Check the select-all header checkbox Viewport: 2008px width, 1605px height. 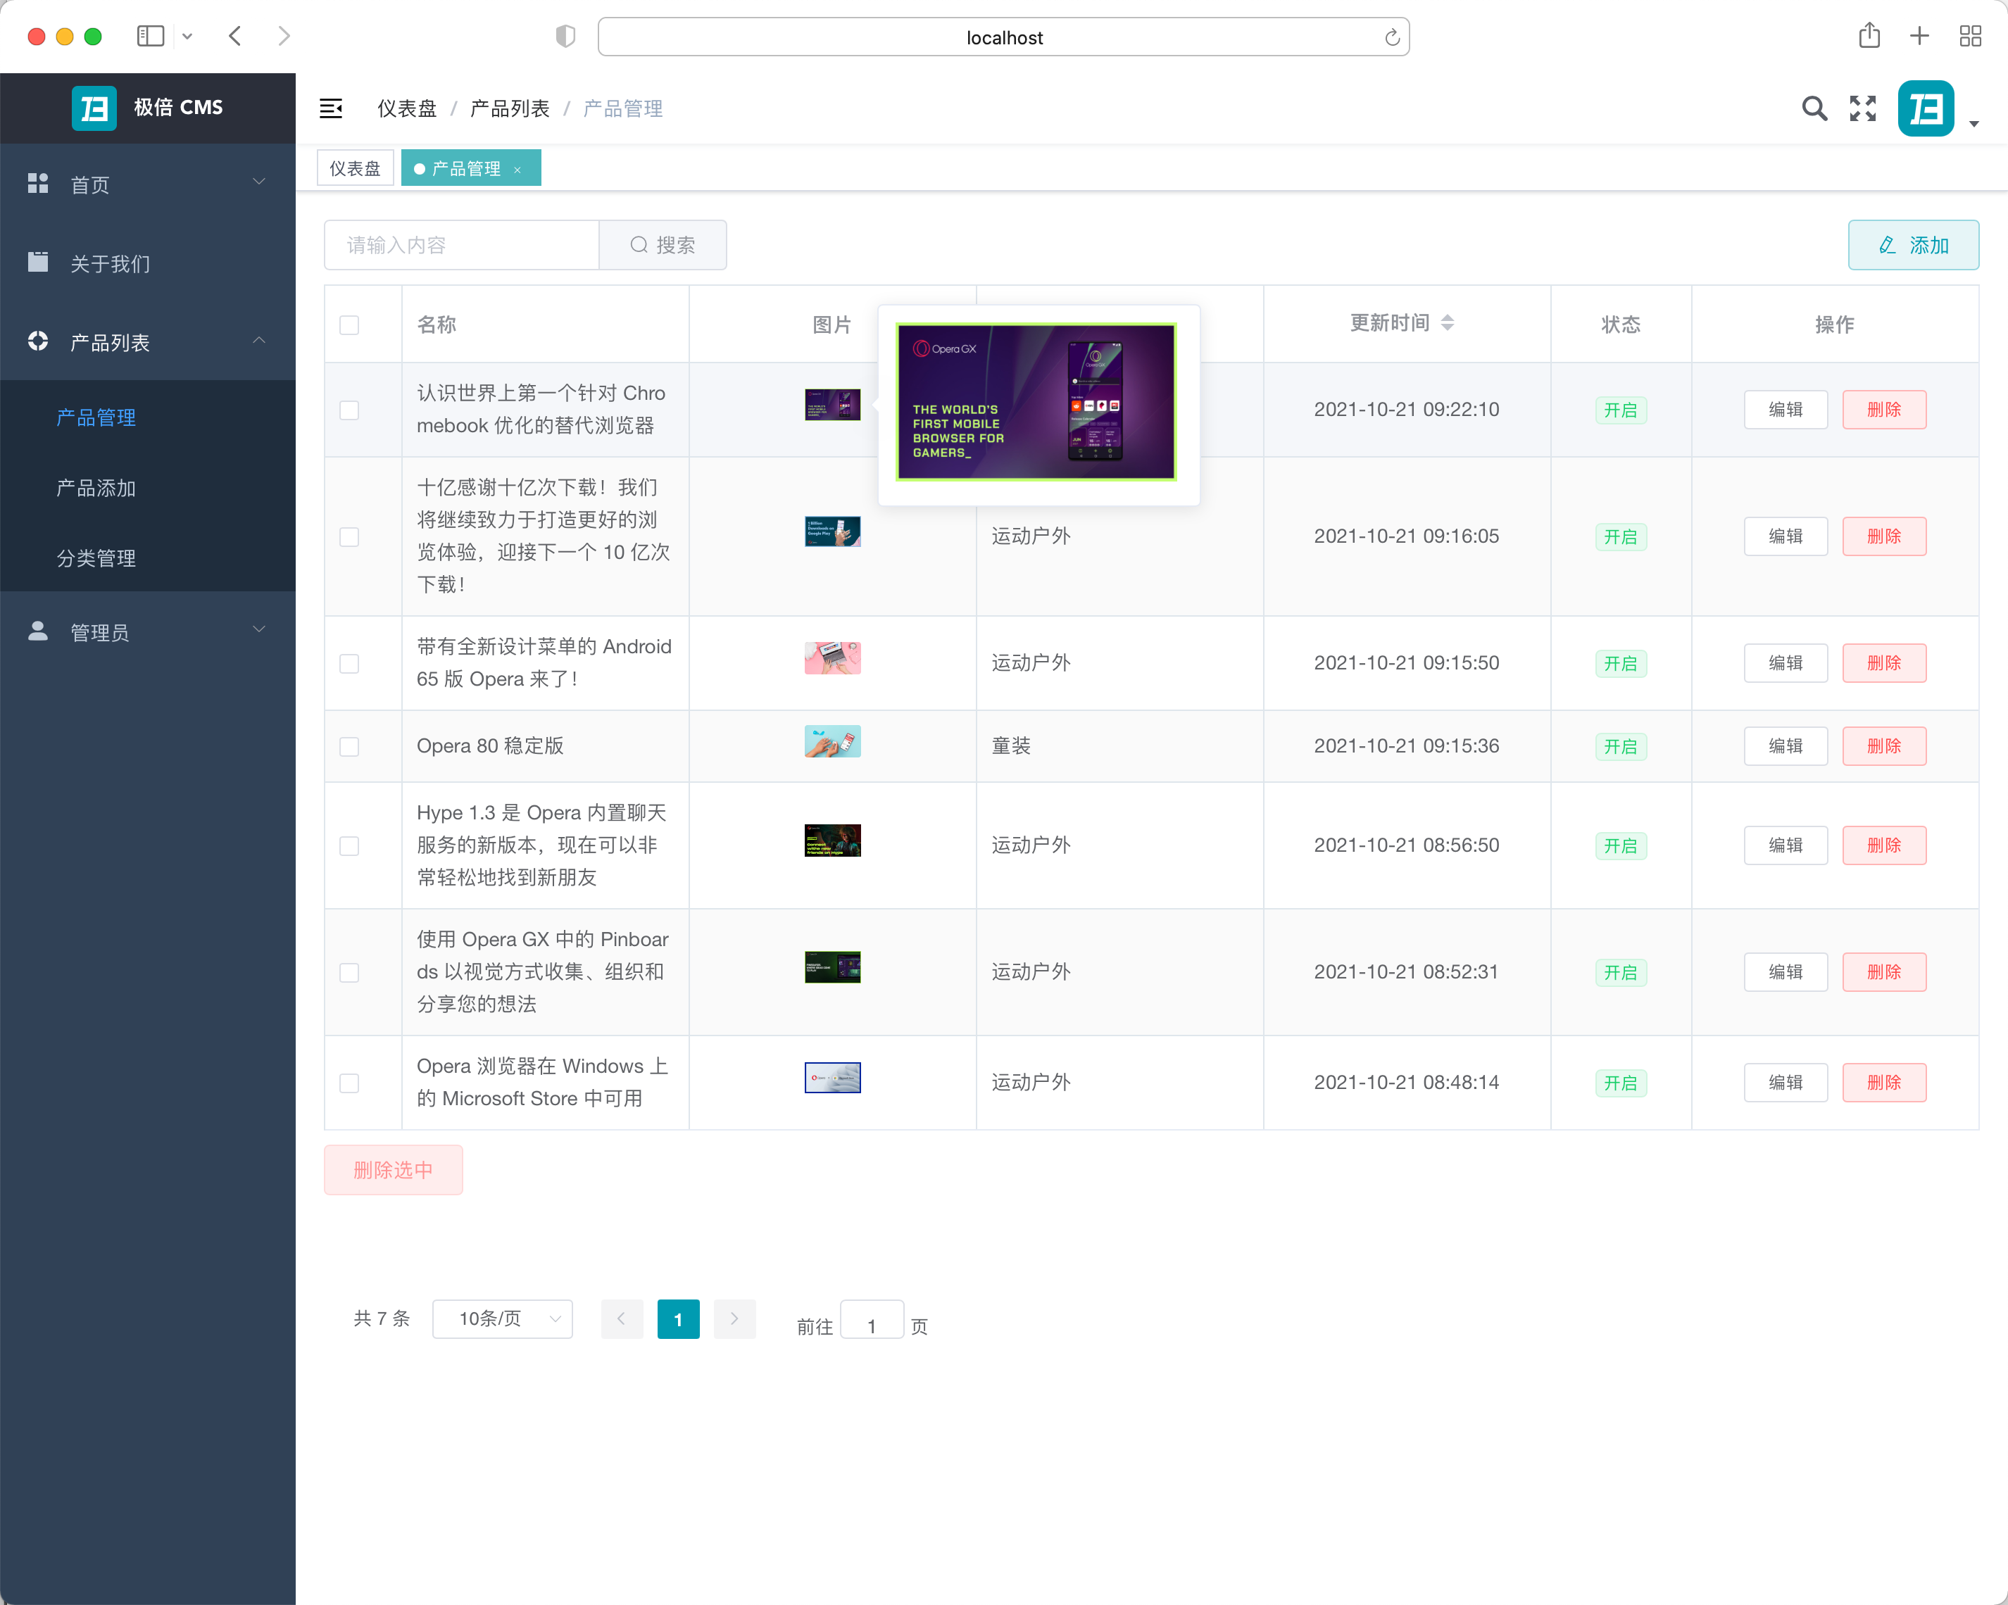pos(349,325)
